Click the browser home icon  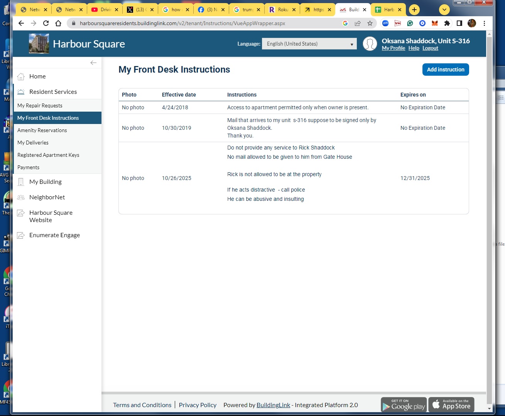(58, 23)
